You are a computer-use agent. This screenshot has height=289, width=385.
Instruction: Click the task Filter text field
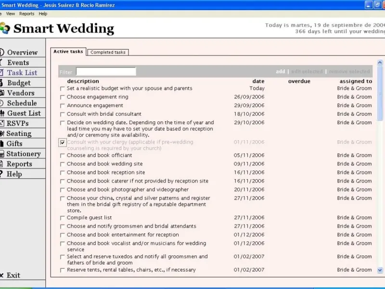click(x=106, y=71)
